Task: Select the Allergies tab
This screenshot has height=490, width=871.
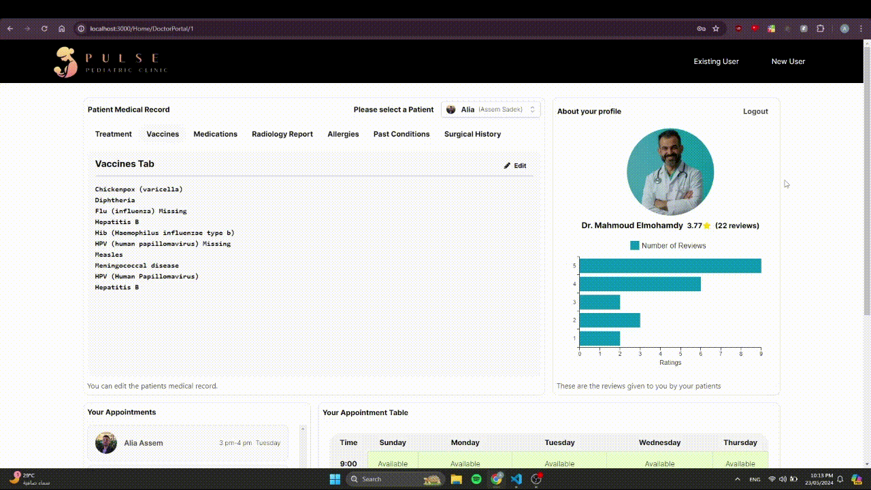Action: [x=343, y=134]
